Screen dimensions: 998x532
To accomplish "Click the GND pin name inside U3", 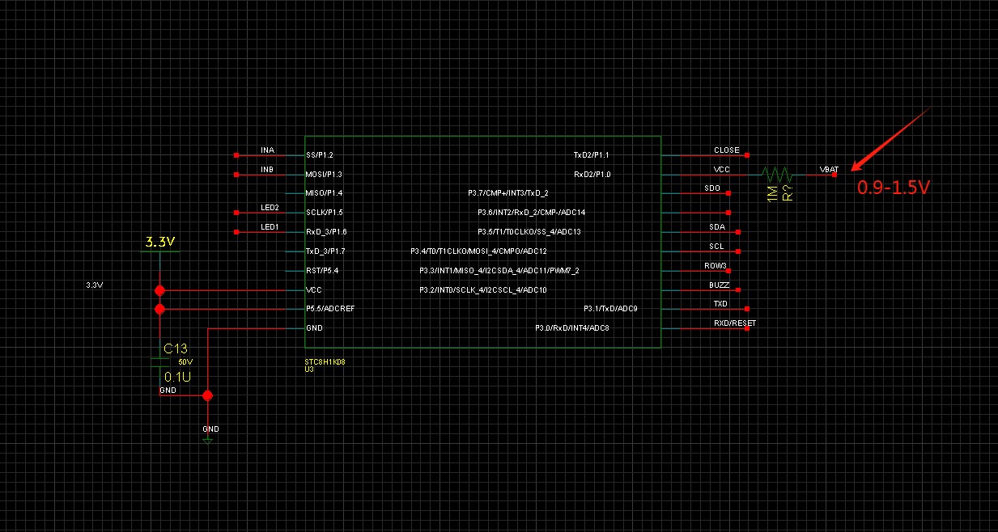I will tap(314, 328).
